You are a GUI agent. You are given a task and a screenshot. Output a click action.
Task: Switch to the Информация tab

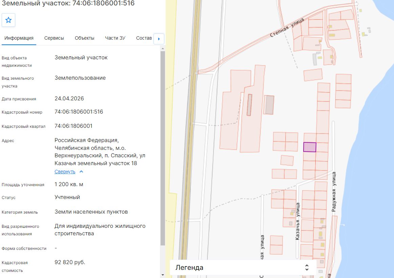(x=19, y=38)
